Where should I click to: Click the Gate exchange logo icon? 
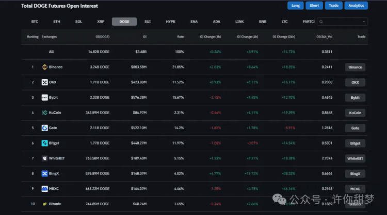(x=44, y=128)
